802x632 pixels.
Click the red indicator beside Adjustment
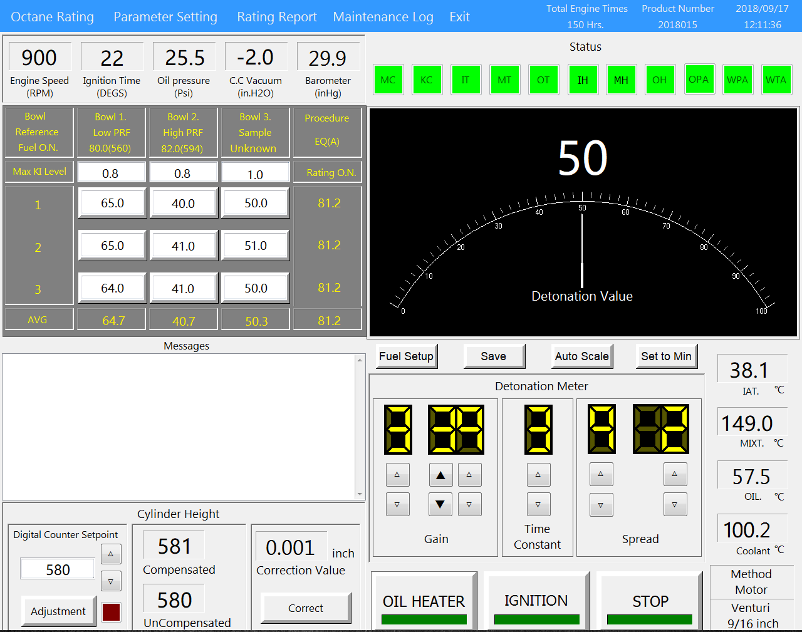[x=110, y=612]
